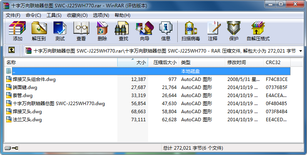Run the Test (测试) archive tool

point(60,31)
